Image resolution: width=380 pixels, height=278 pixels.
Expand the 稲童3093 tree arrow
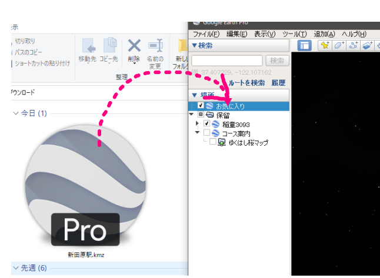pos(197,123)
